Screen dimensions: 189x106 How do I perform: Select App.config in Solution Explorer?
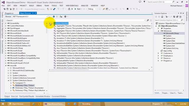click(x=167, y=51)
